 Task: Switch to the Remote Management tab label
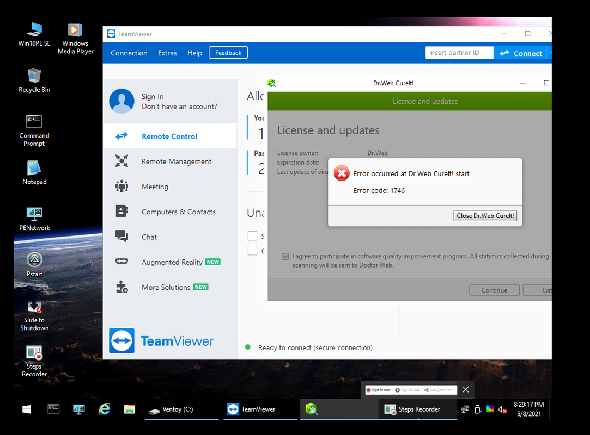[x=177, y=161]
